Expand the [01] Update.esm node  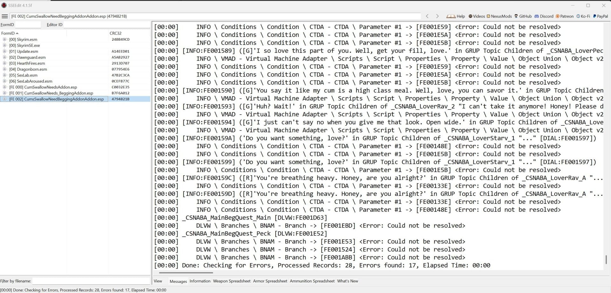click(x=4, y=51)
